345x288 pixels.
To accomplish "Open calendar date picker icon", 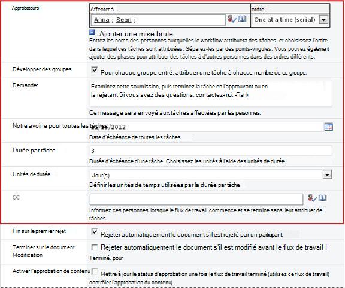I will coord(328,127).
